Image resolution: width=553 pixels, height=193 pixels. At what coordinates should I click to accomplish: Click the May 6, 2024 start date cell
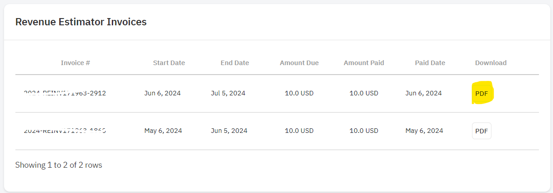[x=163, y=131]
